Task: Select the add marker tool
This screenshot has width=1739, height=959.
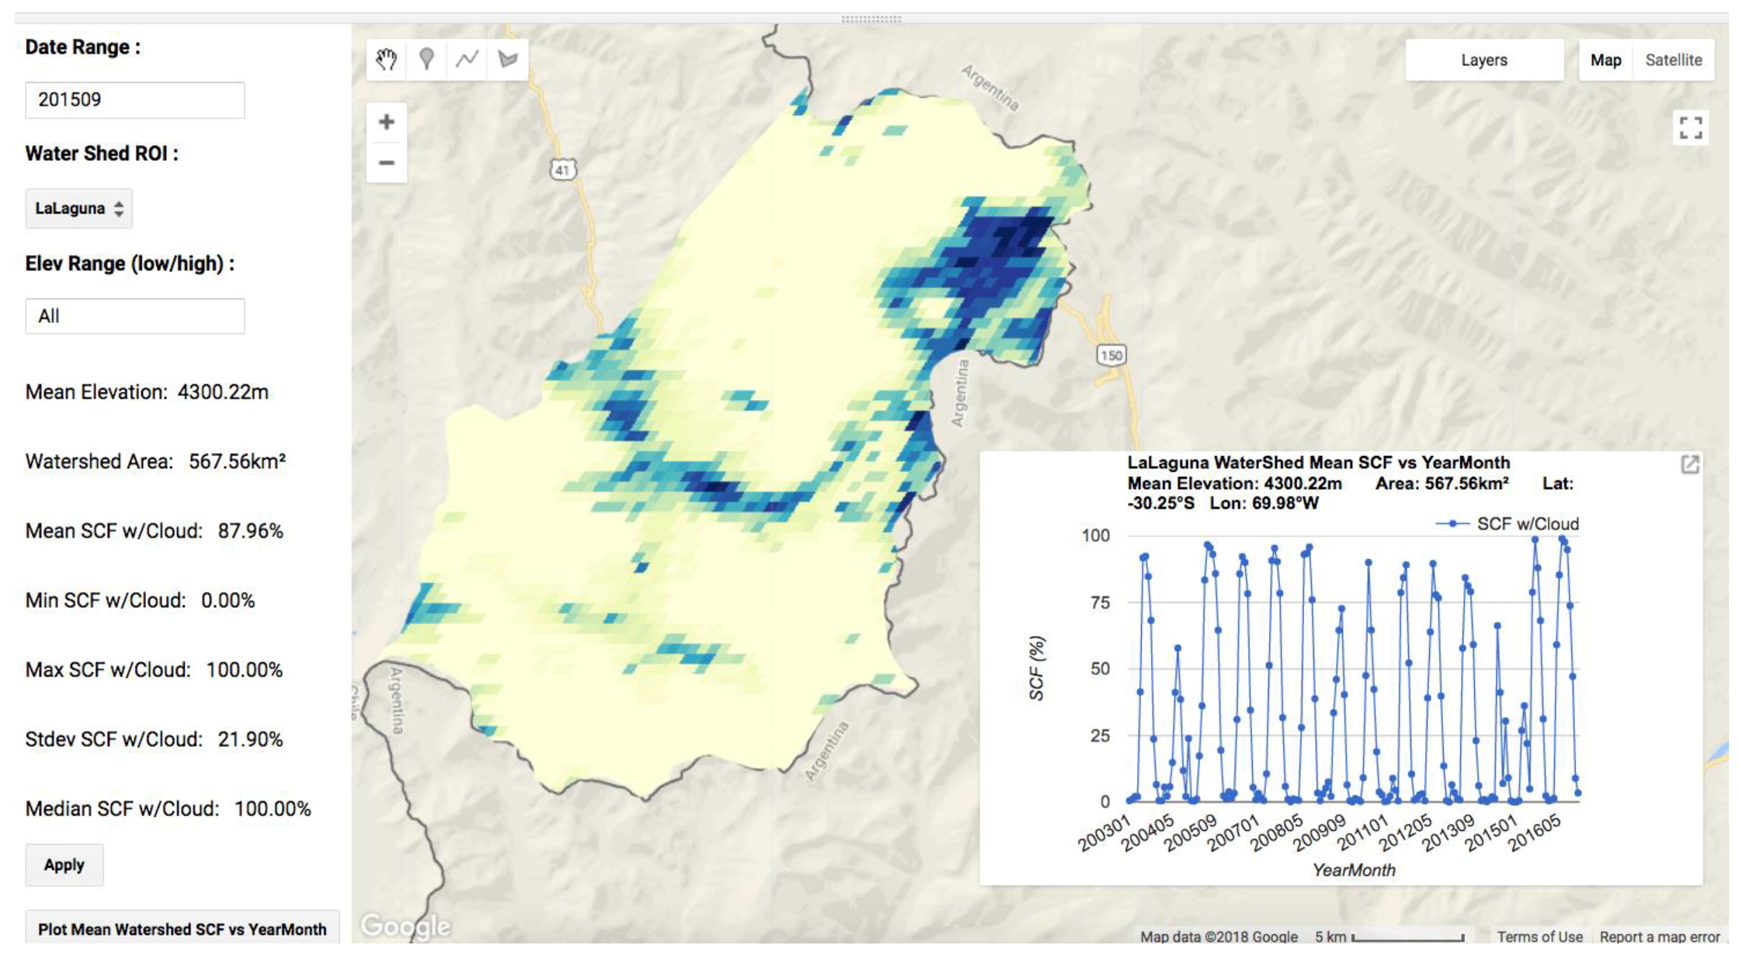Action: pos(426,59)
